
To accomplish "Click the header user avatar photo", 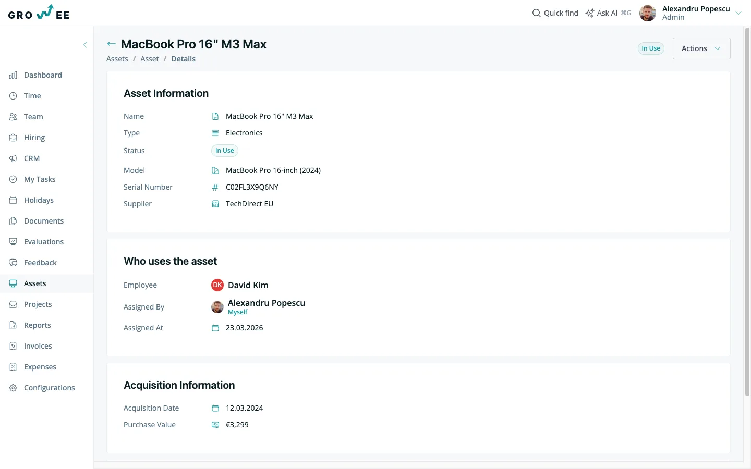I will [648, 13].
